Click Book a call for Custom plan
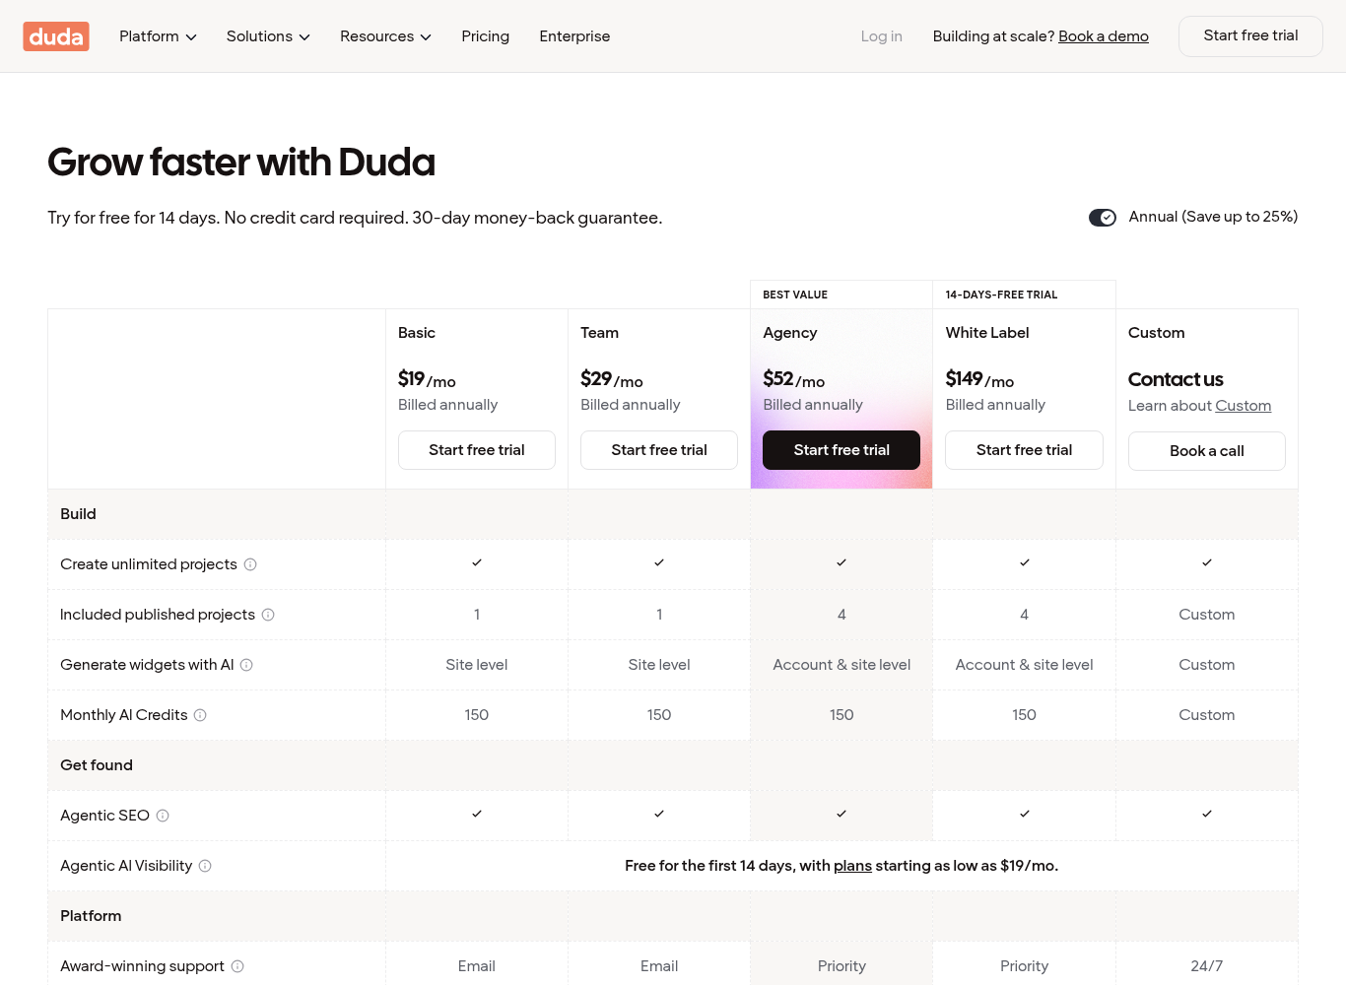 coord(1207,451)
